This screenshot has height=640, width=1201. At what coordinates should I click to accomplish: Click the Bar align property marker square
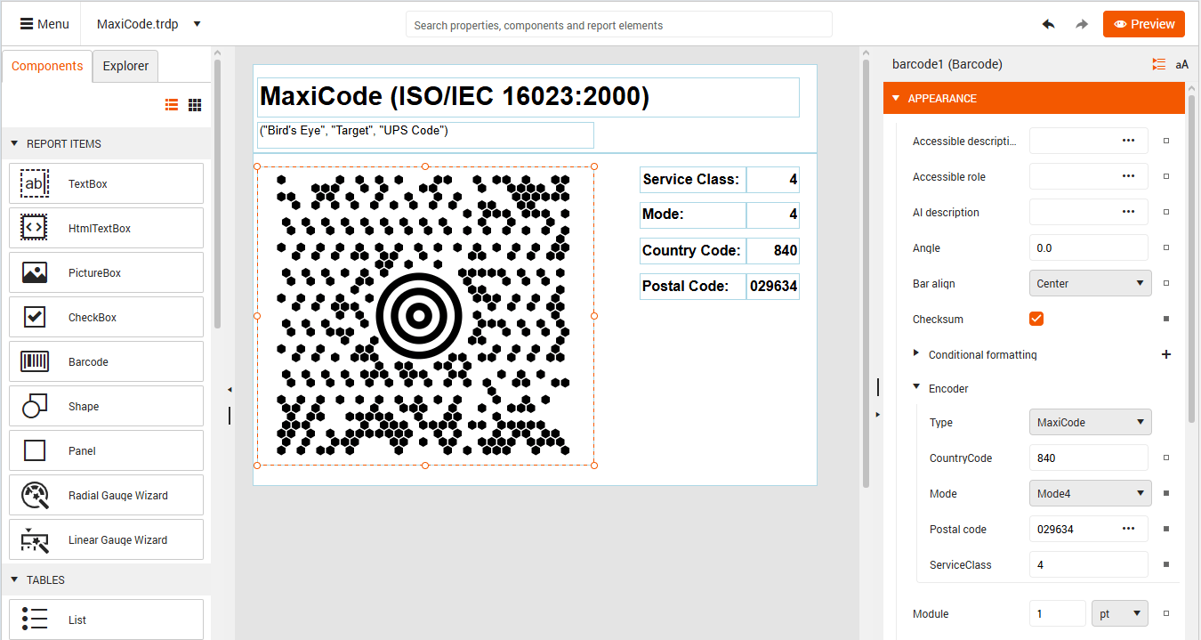pos(1166,283)
